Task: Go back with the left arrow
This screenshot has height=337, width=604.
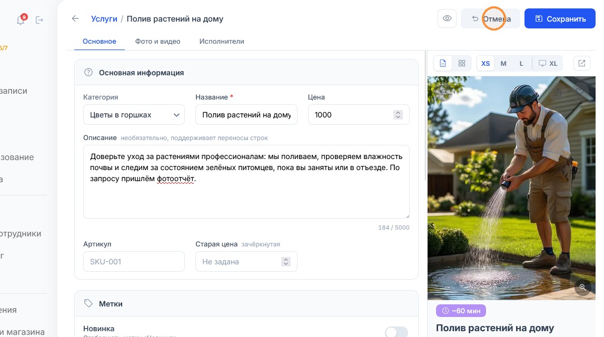Action: 75,18
